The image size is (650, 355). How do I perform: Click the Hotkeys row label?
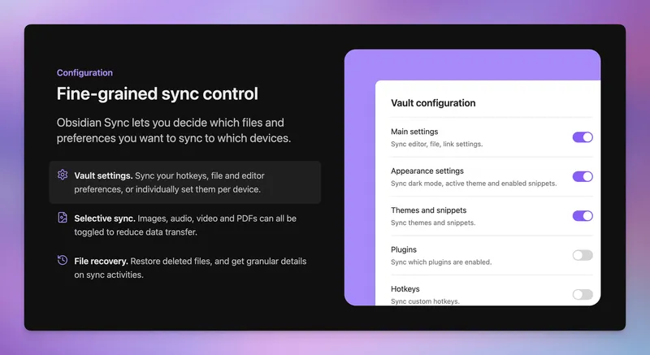coord(406,288)
